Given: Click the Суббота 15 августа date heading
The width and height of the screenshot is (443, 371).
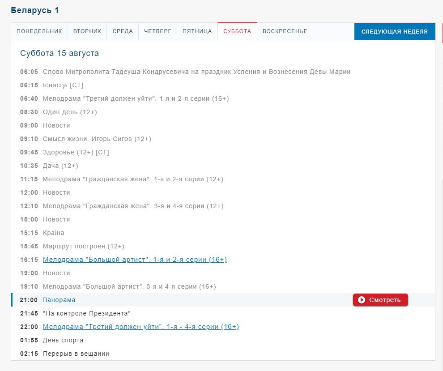Looking at the screenshot, I should [x=60, y=53].
